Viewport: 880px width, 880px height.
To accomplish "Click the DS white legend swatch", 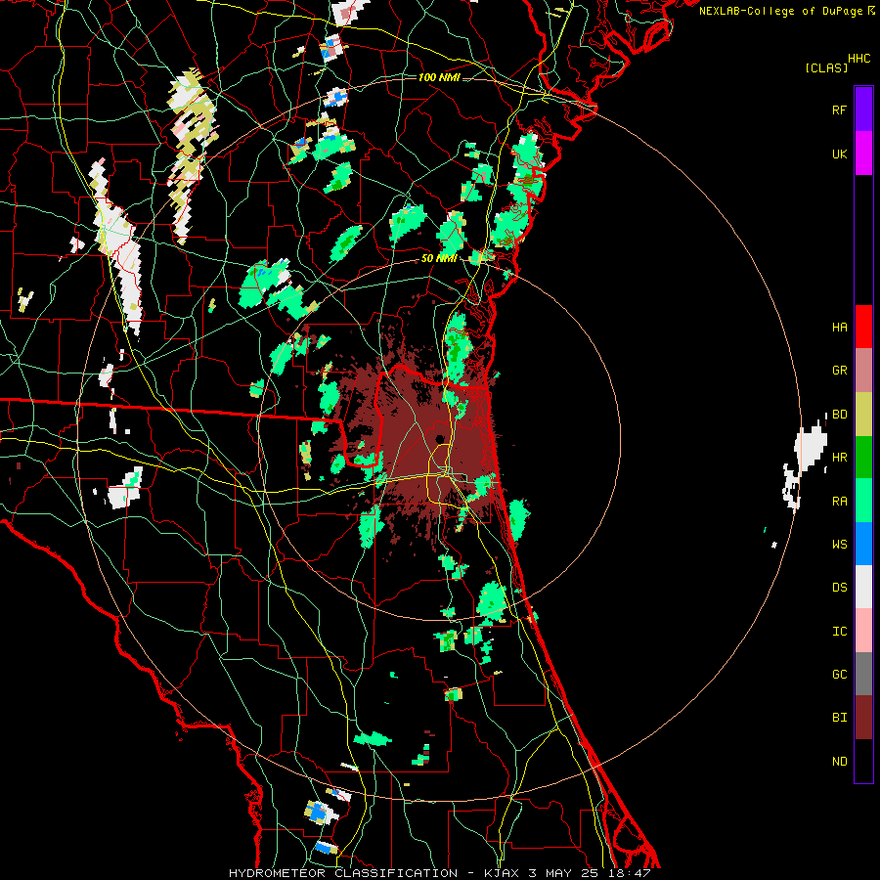I will tap(863, 587).
